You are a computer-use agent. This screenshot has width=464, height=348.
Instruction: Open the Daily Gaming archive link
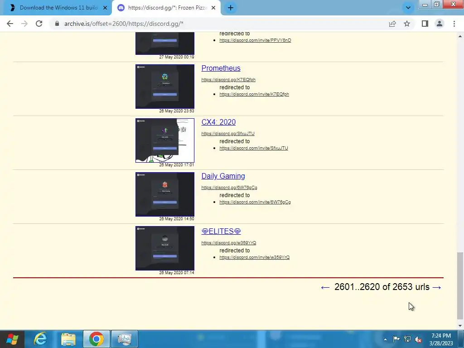[x=223, y=176]
